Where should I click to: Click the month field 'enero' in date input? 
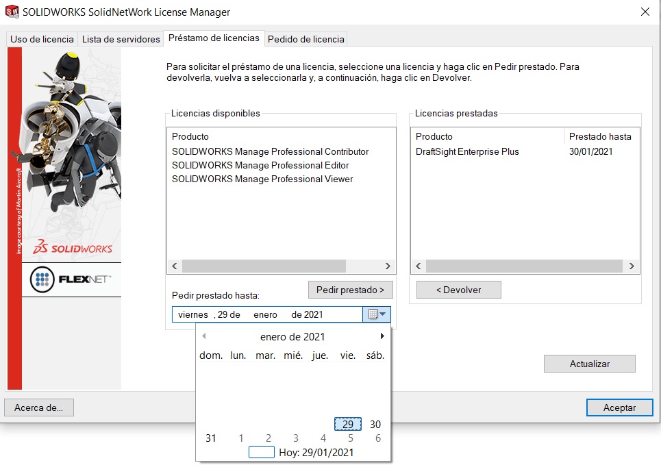265,314
